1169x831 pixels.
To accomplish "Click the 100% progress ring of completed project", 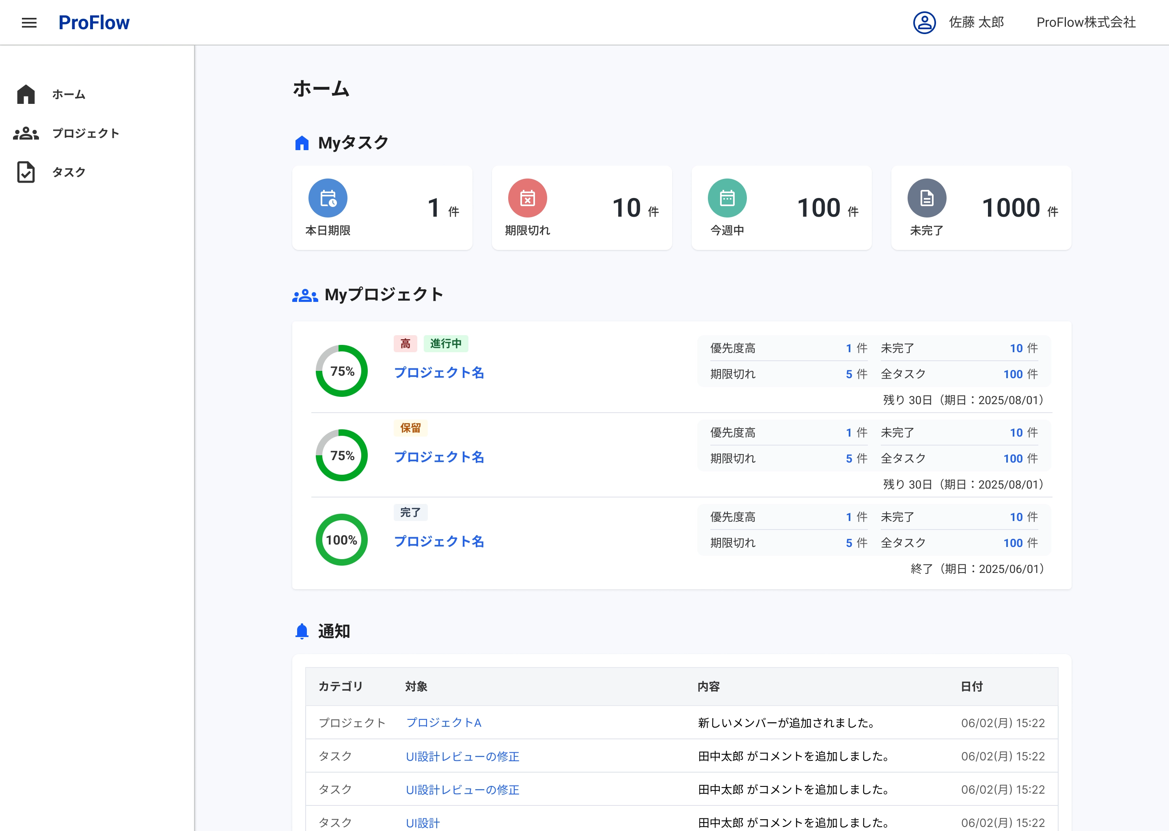I will (x=341, y=540).
